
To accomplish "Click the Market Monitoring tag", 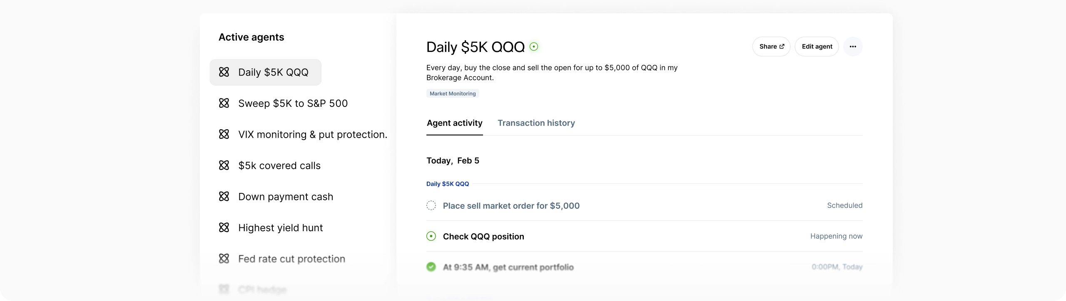I will point(453,94).
